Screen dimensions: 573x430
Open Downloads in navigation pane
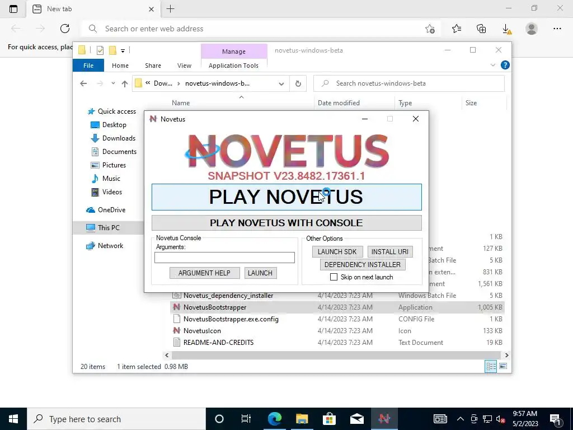[x=113, y=138]
